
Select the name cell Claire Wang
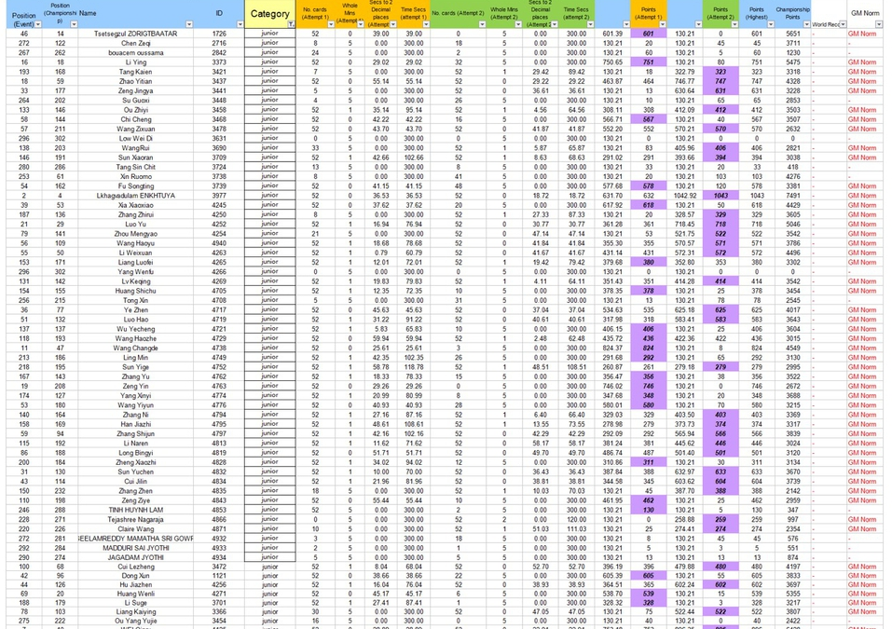(x=135, y=529)
